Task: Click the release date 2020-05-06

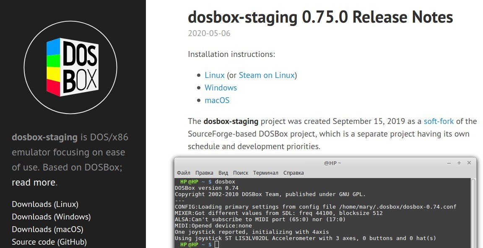Action: pyautogui.click(x=209, y=33)
